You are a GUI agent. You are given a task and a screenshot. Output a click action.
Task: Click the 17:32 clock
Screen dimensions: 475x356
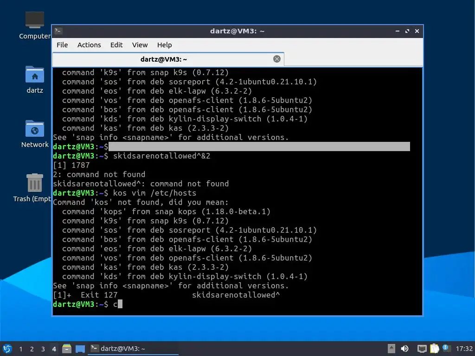point(464,349)
